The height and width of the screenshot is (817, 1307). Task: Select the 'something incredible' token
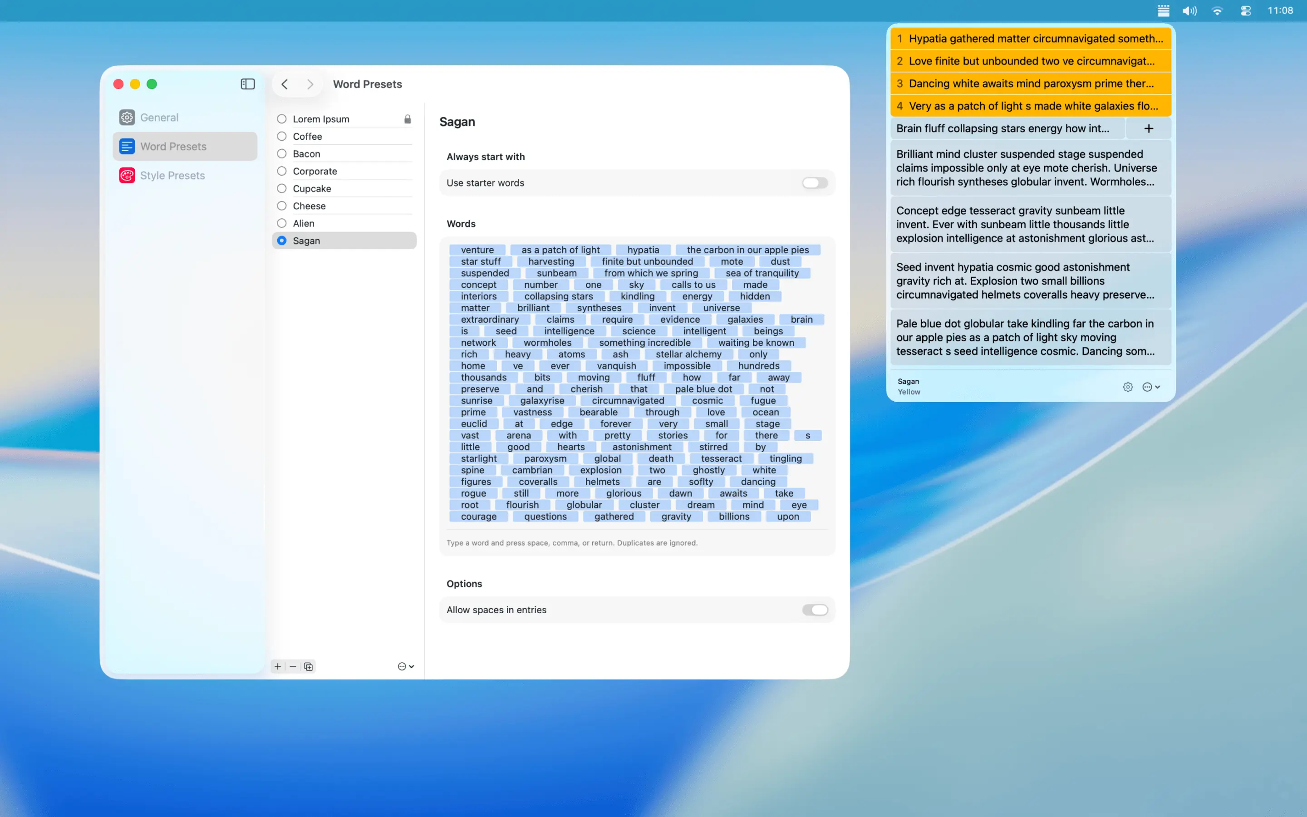coord(645,343)
